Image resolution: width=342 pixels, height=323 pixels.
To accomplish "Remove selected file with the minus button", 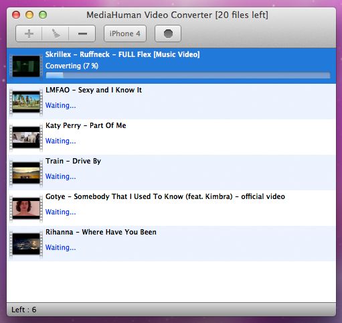I will (x=82, y=34).
